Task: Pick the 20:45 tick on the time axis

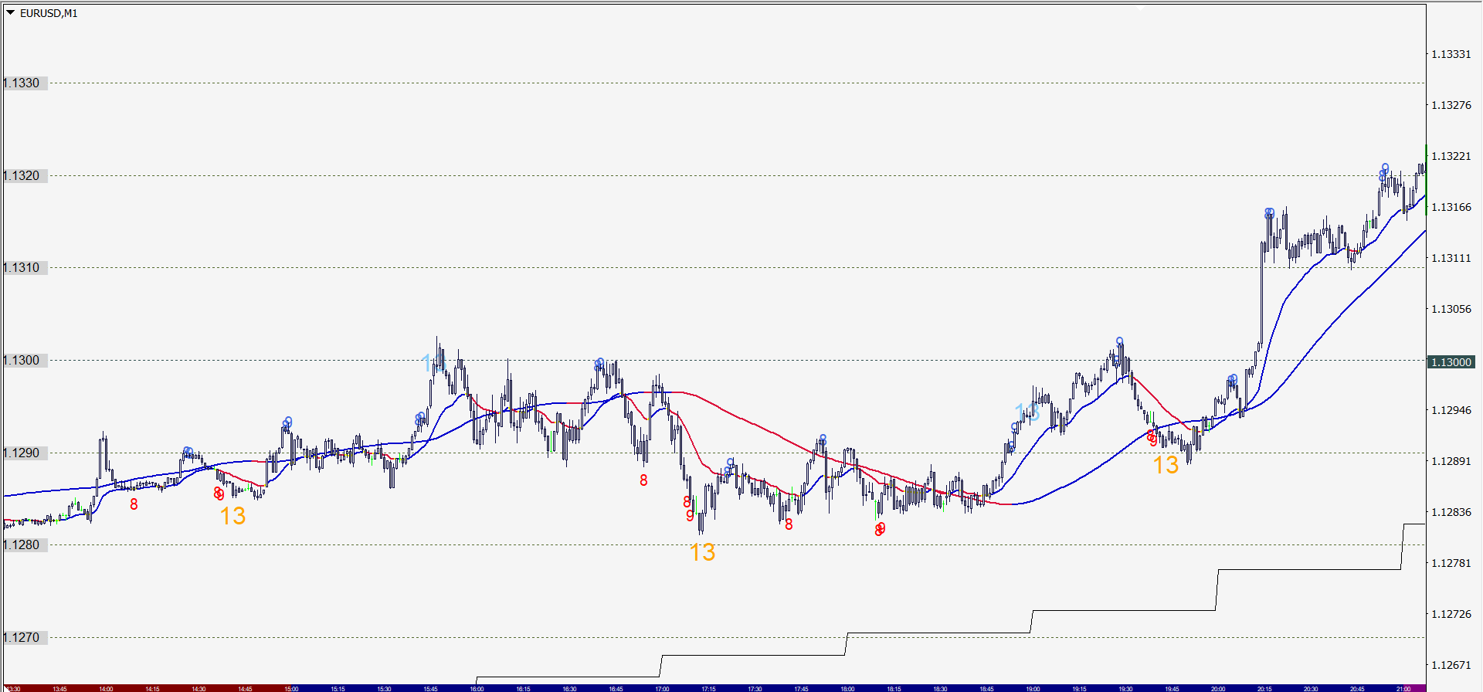Action: click(x=1357, y=688)
